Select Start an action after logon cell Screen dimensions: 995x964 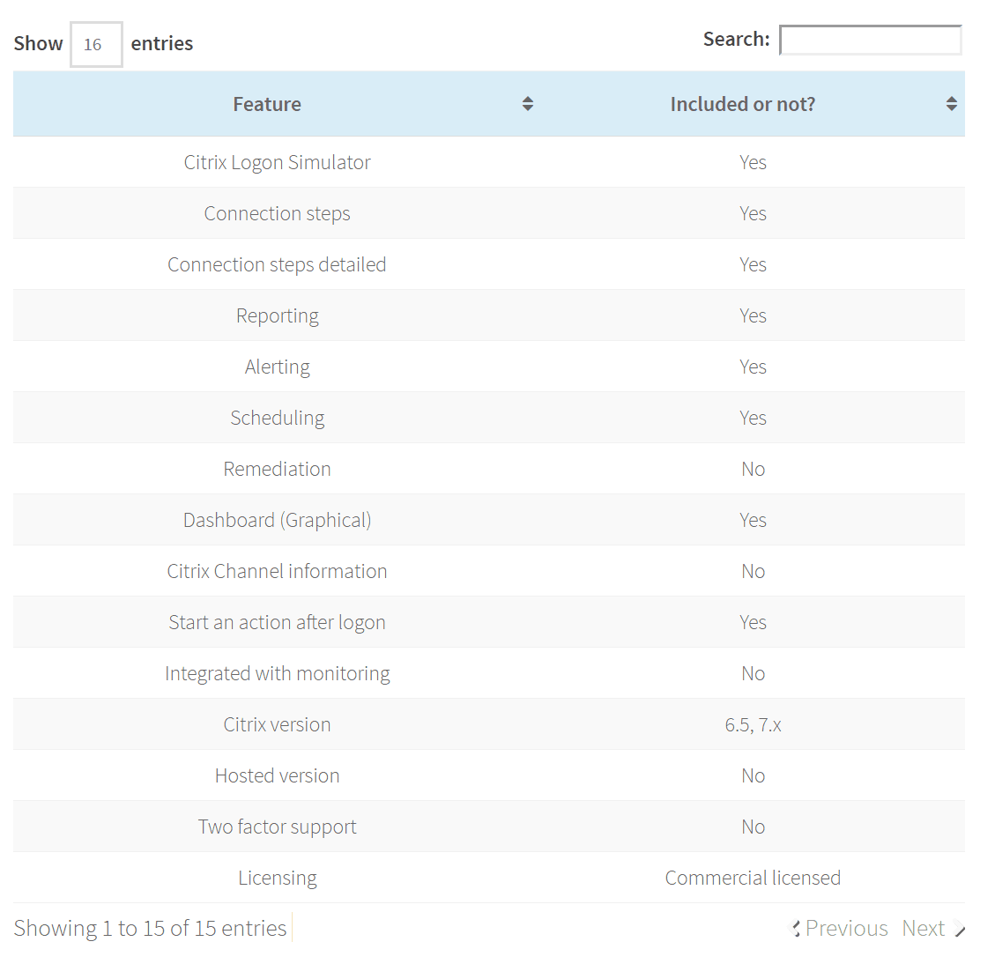278,622
